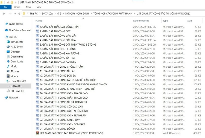Open the recent locations dropdown arrow

15,14
